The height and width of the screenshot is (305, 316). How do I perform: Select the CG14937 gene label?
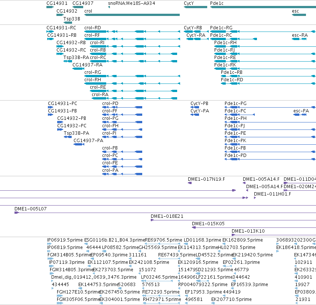(x=83, y=3)
